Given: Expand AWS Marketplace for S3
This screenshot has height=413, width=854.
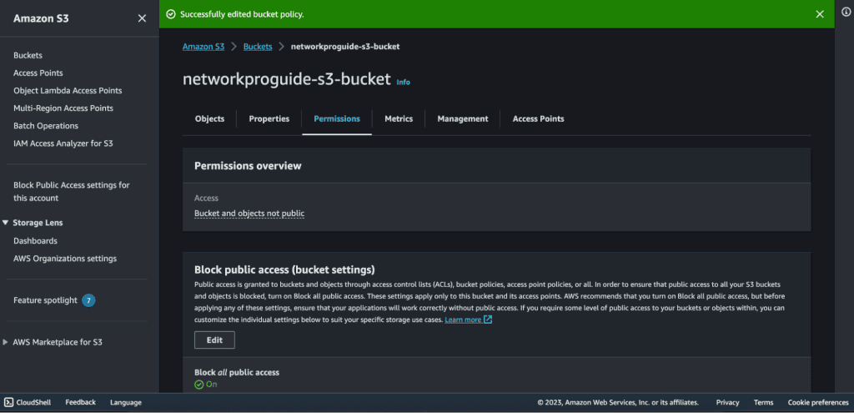Looking at the screenshot, I should coord(6,342).
